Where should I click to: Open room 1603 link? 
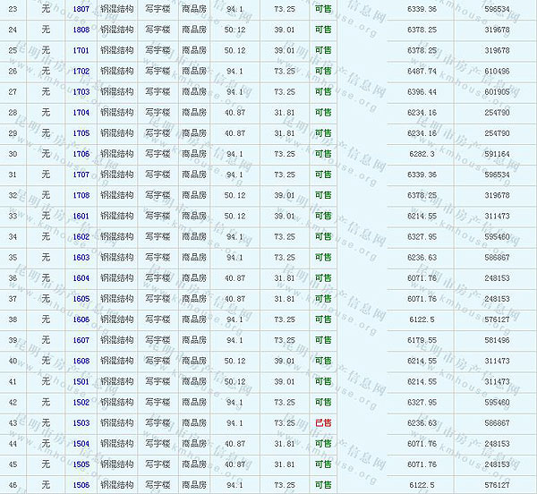(x=81, y=257)
